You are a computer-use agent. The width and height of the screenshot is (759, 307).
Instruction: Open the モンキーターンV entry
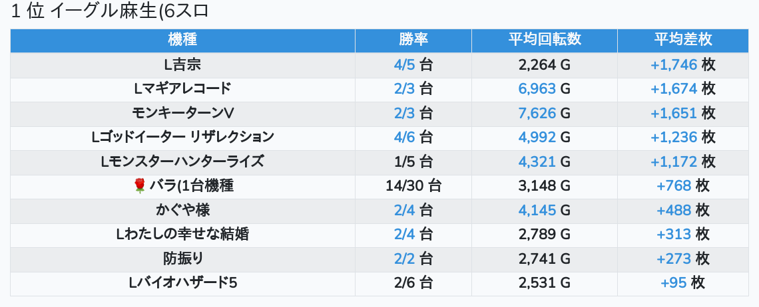click(182, 113)
